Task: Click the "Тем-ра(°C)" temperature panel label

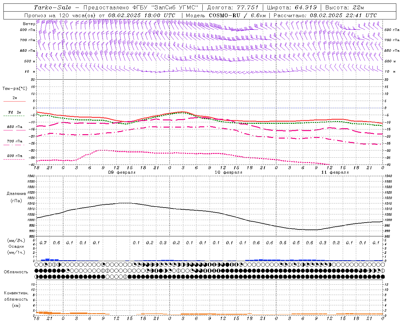Action: pos(15,89)
